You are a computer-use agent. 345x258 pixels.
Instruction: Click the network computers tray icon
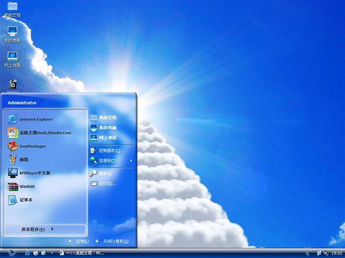click(319, 253)
